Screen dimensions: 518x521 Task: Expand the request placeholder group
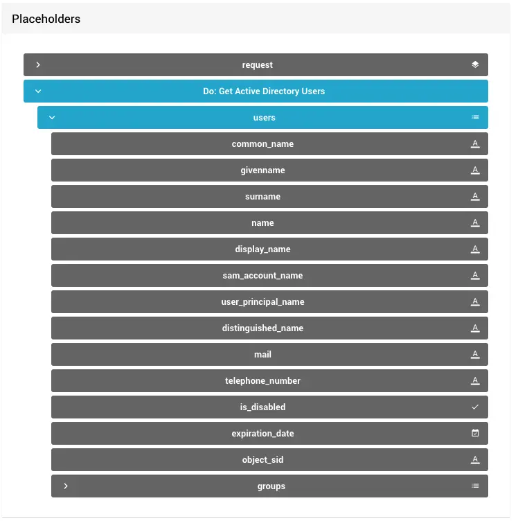point(38,65)
